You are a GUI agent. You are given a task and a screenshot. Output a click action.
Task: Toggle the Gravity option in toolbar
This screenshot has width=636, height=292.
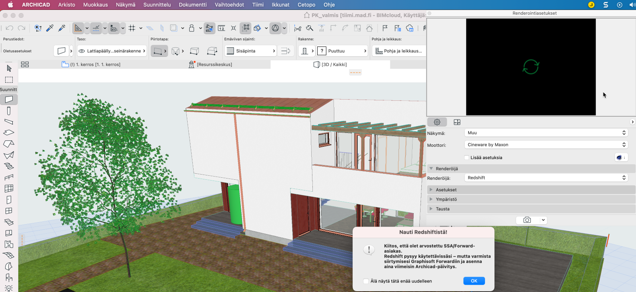pos(192,28)
